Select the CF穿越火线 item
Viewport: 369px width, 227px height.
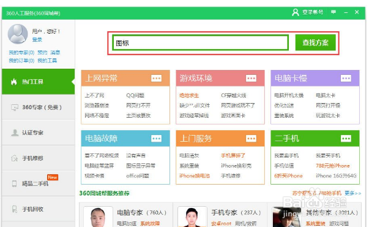233,95
